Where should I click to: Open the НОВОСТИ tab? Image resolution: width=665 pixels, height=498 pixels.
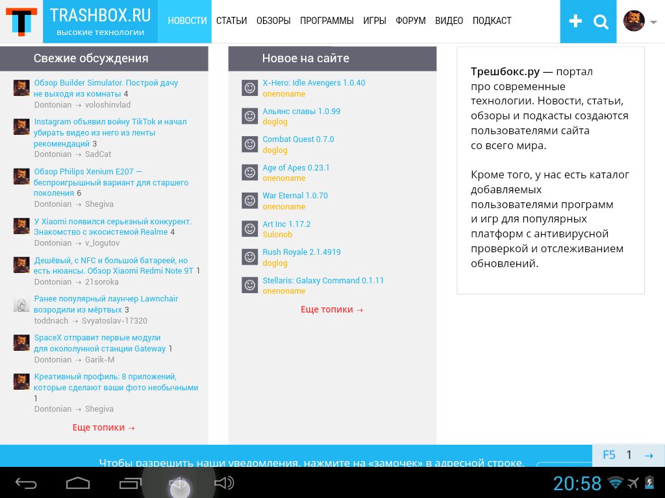[x=188, y=21]
